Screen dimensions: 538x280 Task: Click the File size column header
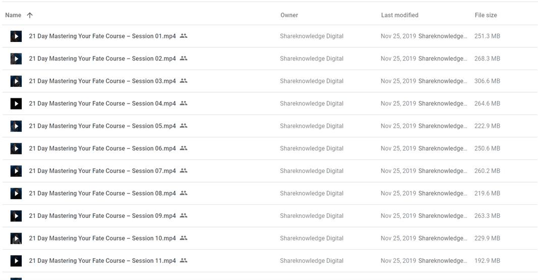[x=486, y=15]
